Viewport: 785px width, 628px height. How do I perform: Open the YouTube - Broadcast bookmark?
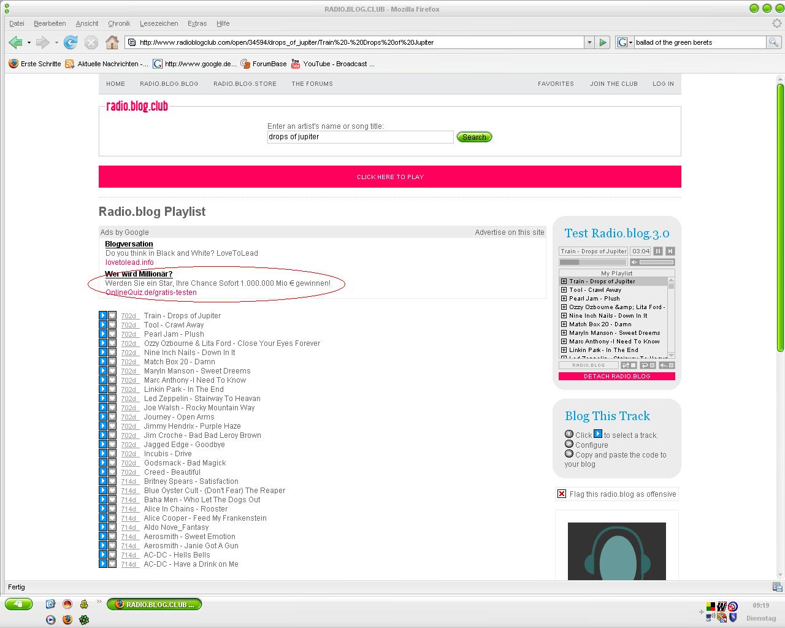click(332, 64)
